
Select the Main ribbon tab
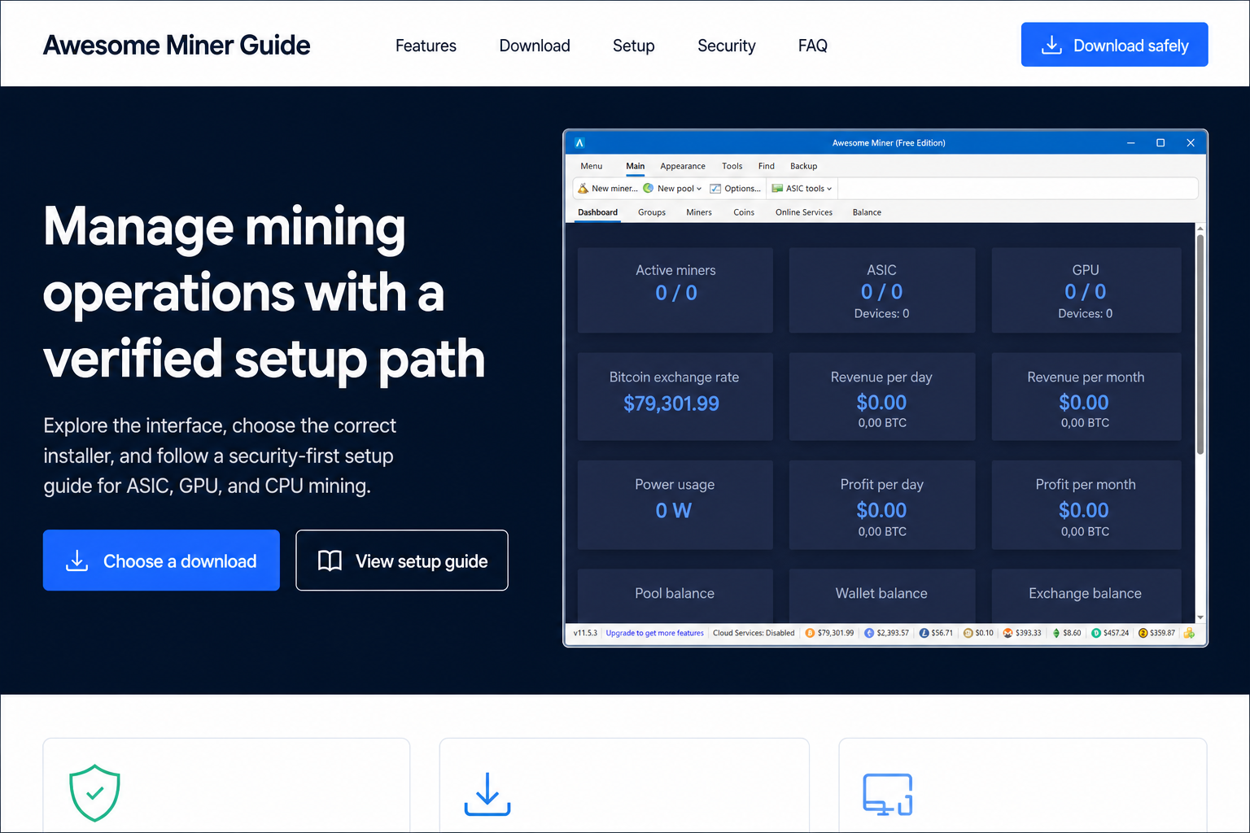pyautogui.click(x=636, y=166)
